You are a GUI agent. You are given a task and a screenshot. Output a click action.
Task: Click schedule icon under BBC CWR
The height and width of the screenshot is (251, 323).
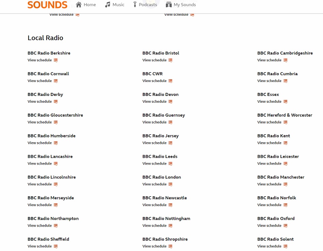(170, 81)
